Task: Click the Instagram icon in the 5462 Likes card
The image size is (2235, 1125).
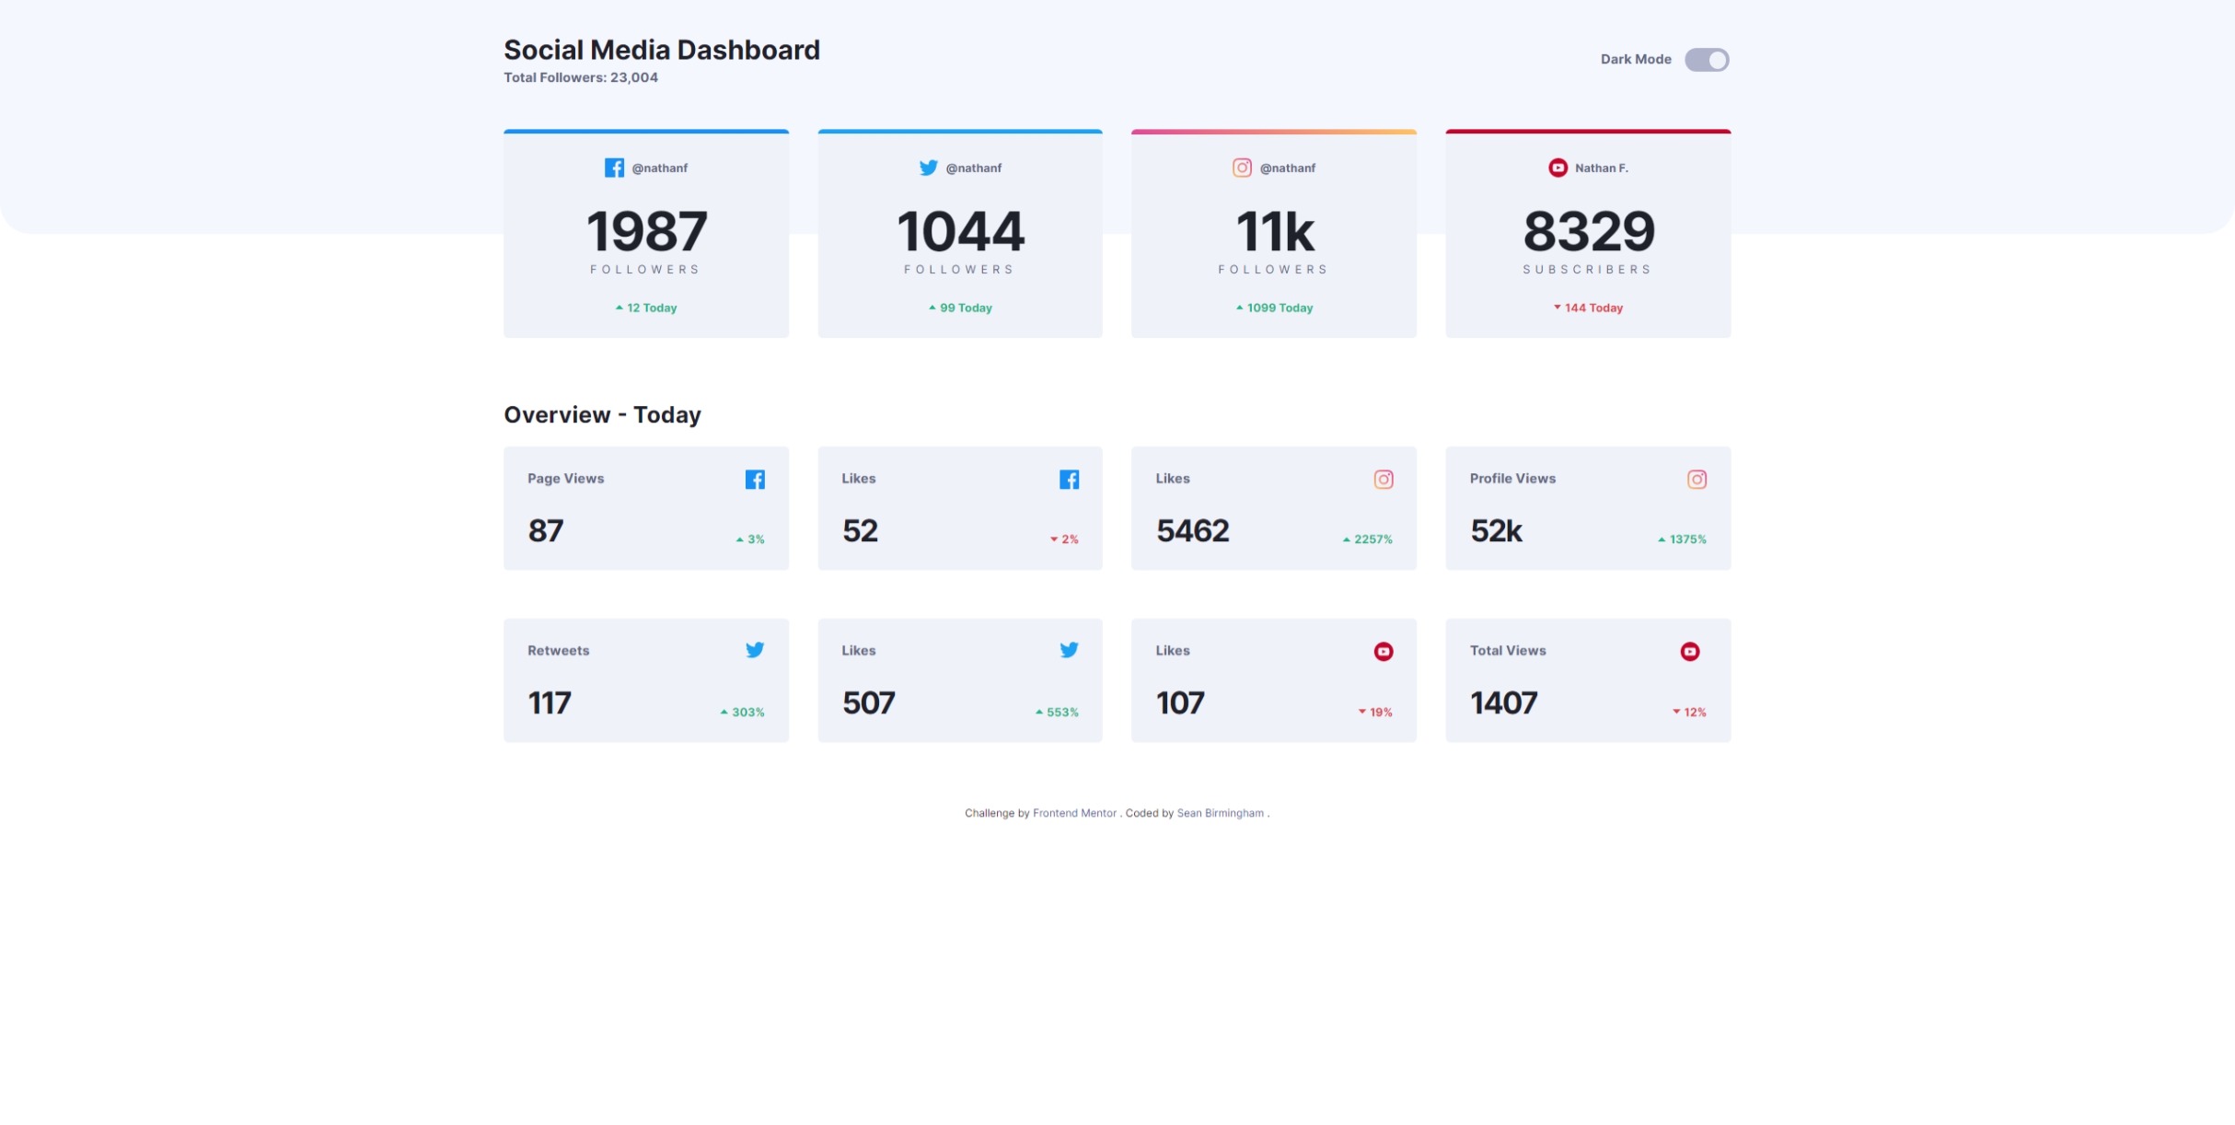Action: [1383, 480]
